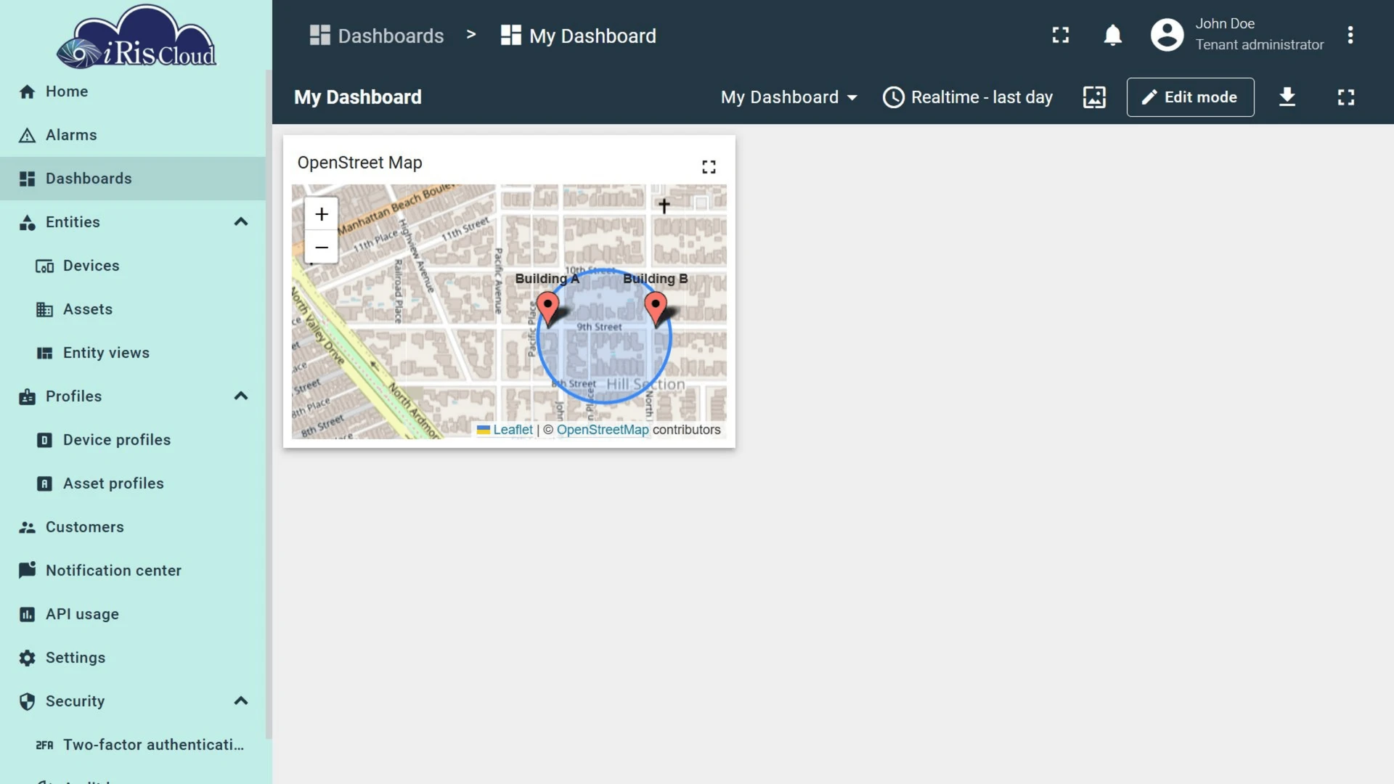Open Two-factor authentication settings

[133, 745]
